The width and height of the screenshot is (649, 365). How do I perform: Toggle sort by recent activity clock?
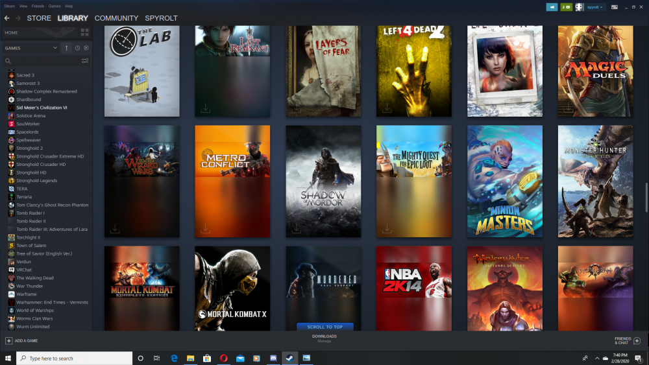(77, 48)
